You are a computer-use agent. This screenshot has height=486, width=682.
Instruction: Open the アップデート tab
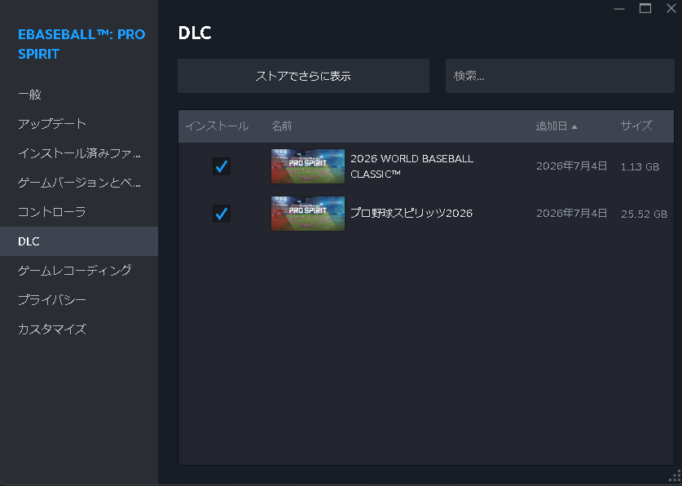[x=79, y=124]
